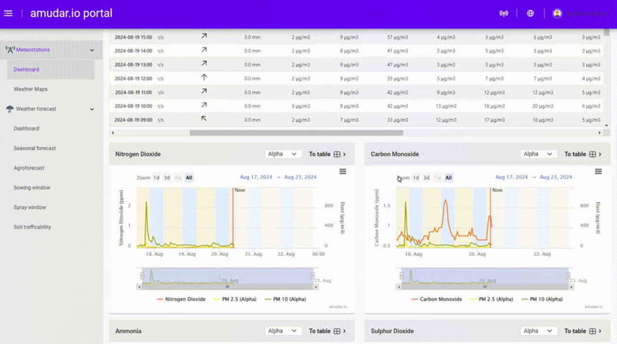Screen dimensions: 617x344
Task: Open the Carbon Monoxide data table view
Action: tap(576, 154)
